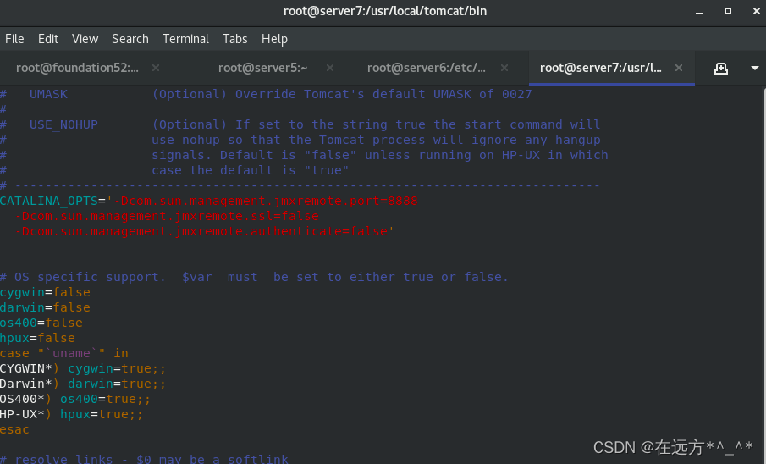The height and width of the screenshot is (464, 766).
Task: Open the Tabs menu
Action: 235,39
